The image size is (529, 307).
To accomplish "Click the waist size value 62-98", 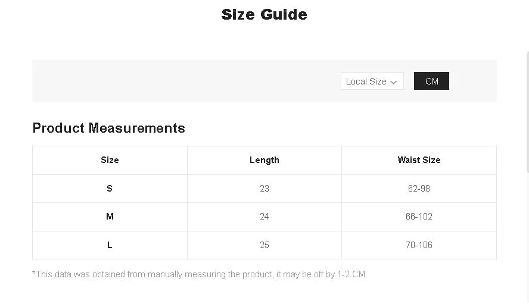I will coord(419,189).
